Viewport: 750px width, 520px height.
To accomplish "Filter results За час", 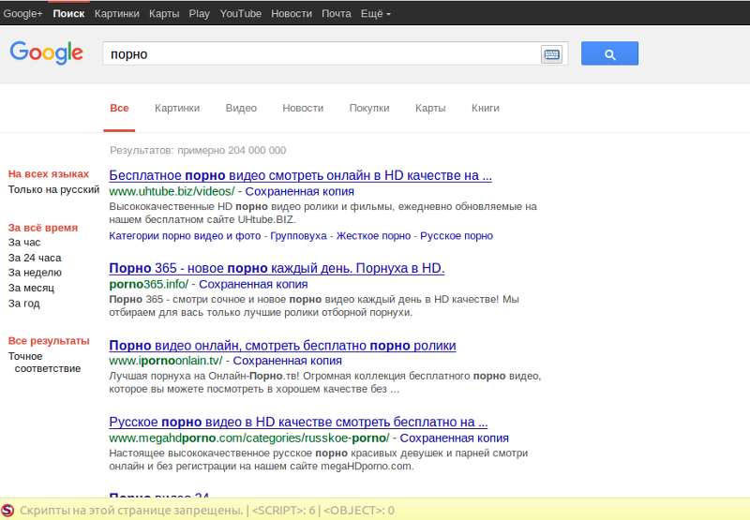I will [x=24, y=243].
